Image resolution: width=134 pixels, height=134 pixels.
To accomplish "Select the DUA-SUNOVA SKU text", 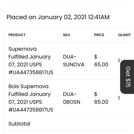I will [x=73, y=61].
